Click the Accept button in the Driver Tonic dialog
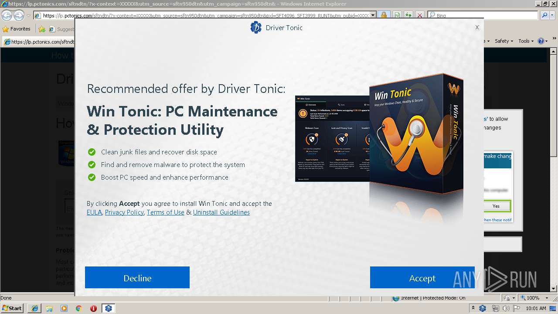Image resolution: width=558 pixels, height=314 pixels. [422, 278]
